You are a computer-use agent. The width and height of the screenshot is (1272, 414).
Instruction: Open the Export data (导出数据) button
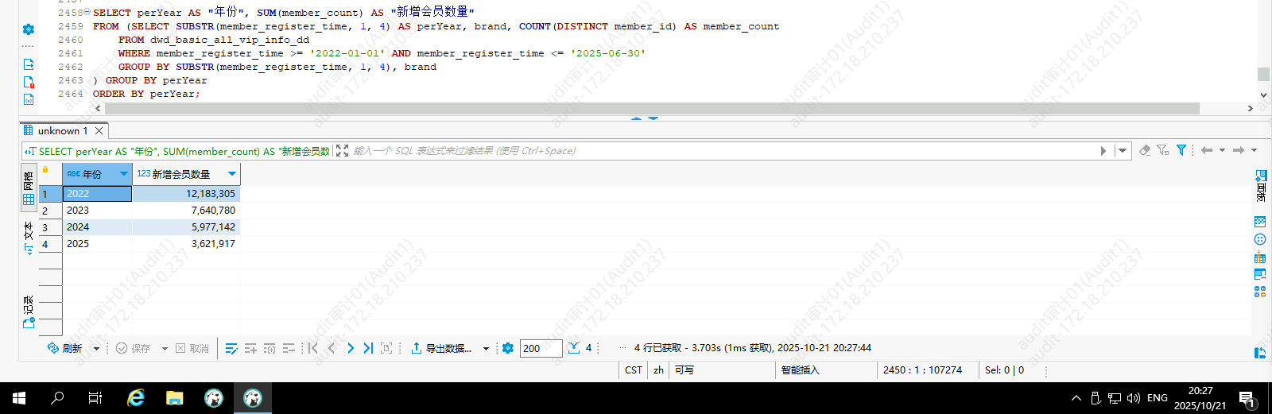442,348
